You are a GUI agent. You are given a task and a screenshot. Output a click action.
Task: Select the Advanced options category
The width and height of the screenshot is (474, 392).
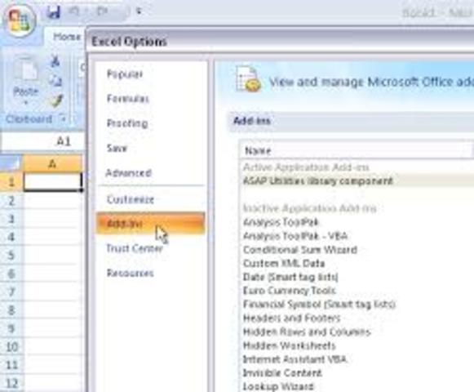pyautogui.click(x=128, y=173)
